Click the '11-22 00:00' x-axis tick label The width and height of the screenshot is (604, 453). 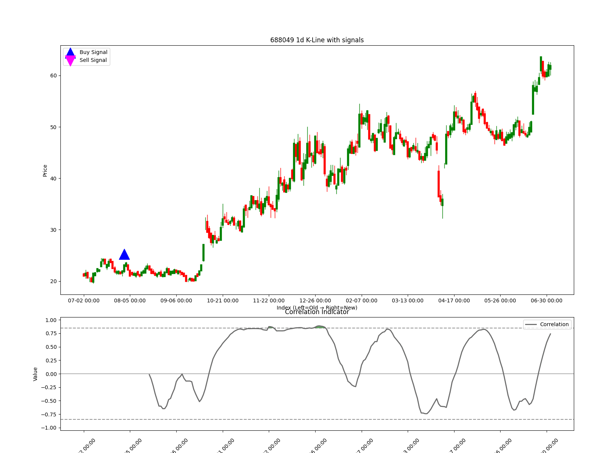269,300
